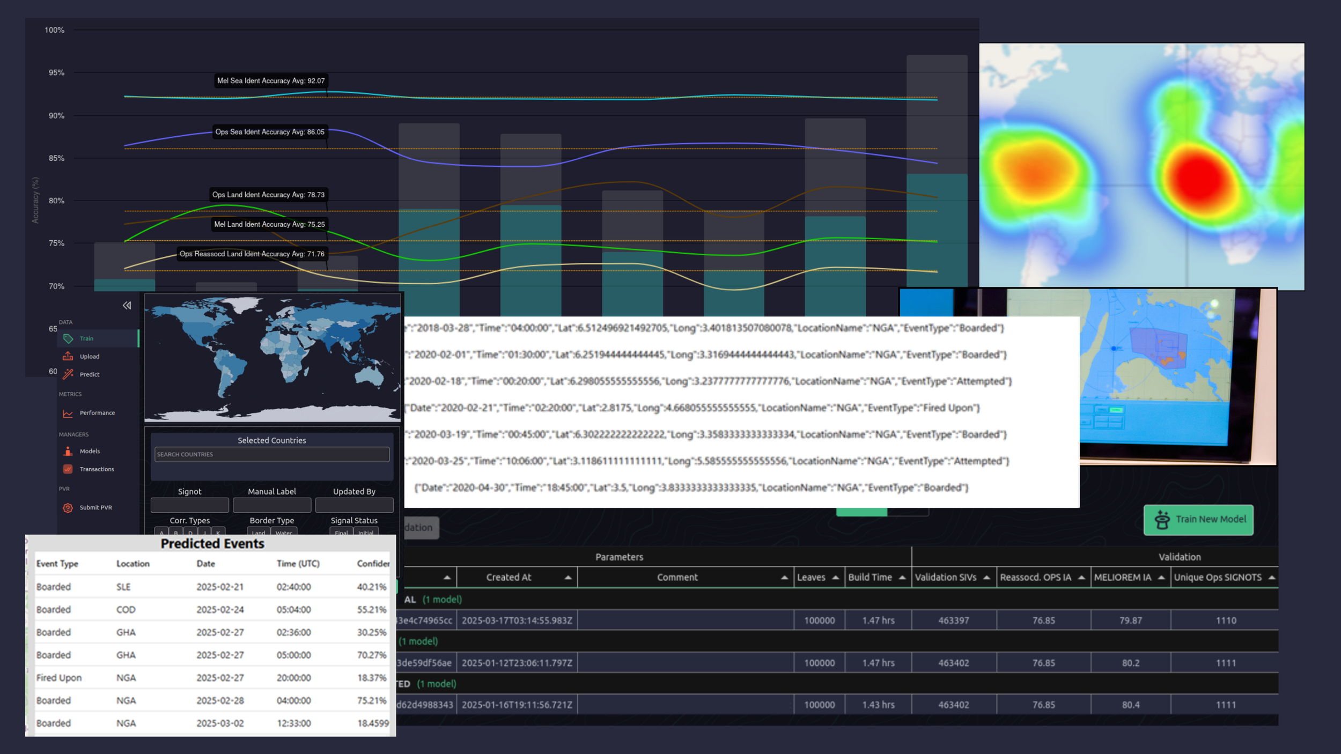Select the Validation SIVs column header
1341x754 pixels.
(945, 578)
